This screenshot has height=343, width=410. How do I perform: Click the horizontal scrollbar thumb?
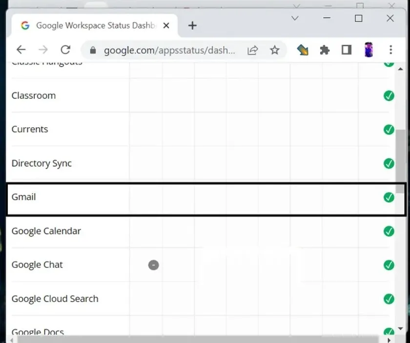click(198, 340)
